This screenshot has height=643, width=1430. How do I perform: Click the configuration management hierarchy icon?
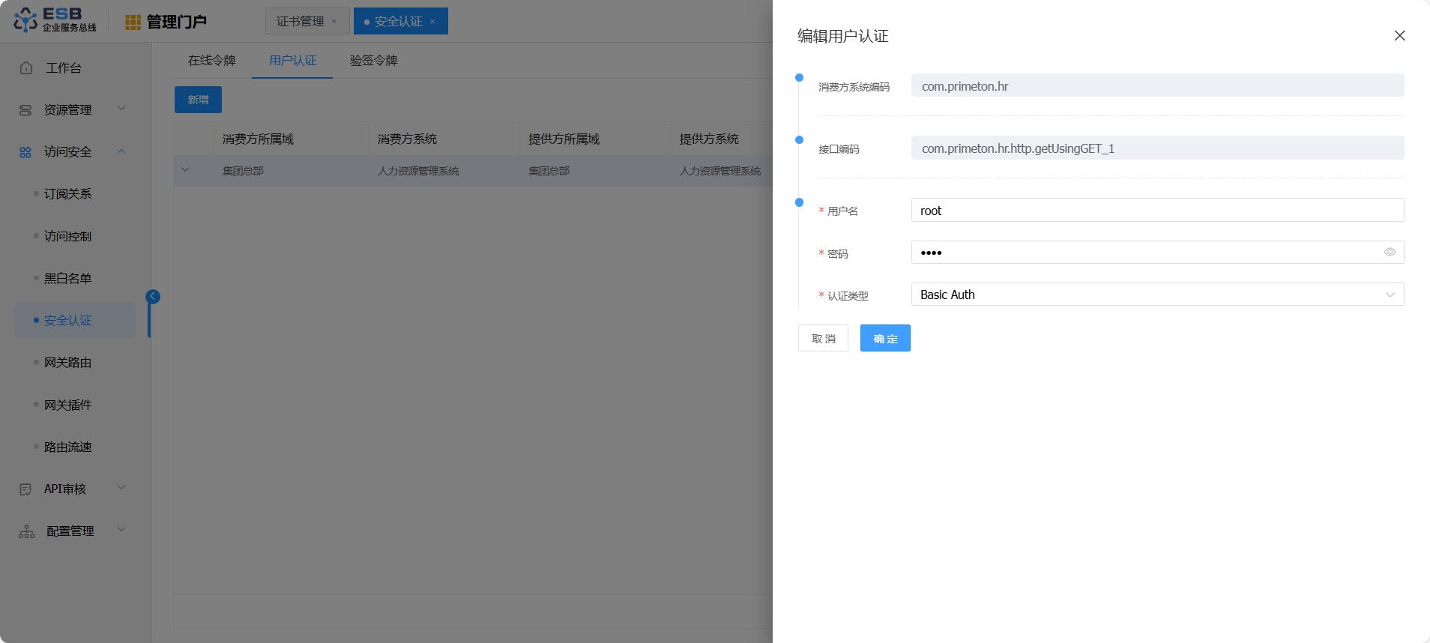coord(27,531)
